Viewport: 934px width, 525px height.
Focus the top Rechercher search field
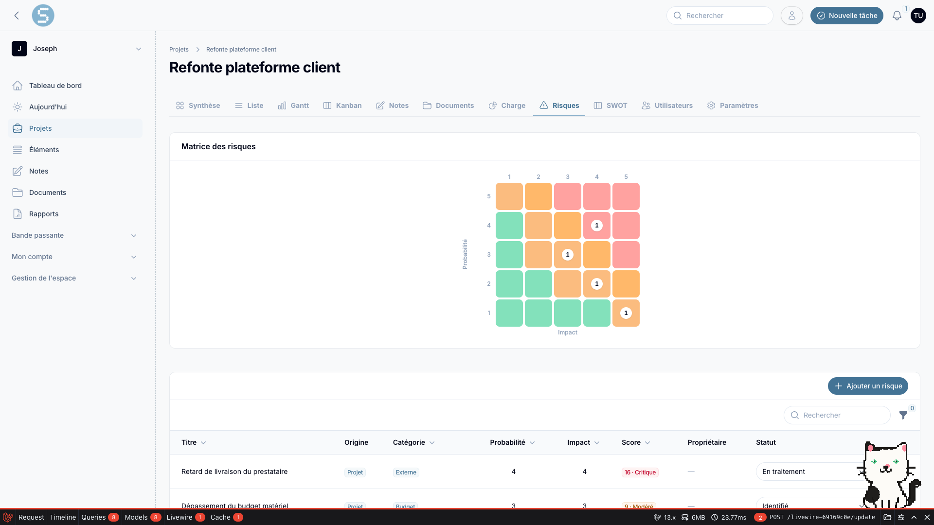pos(720,16)
